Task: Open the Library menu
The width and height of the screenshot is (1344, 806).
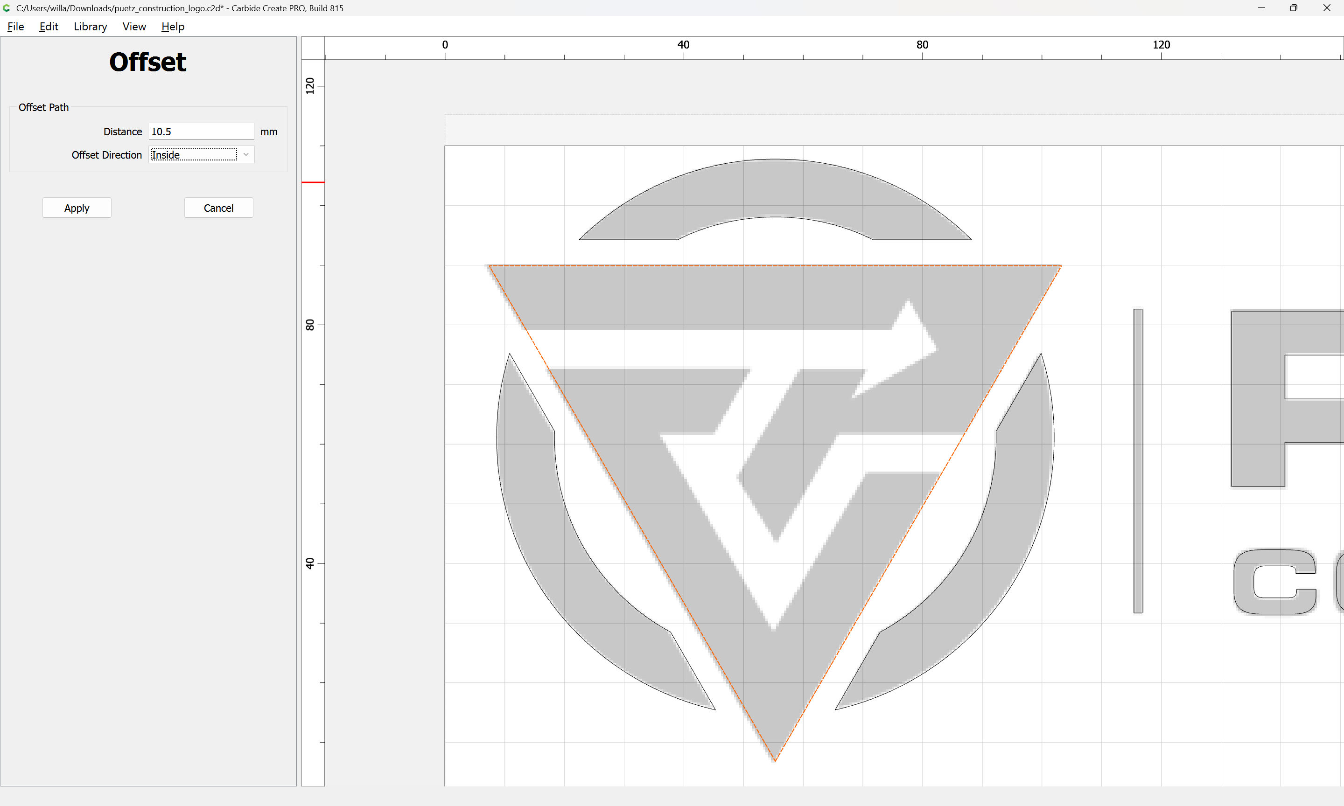Action: coord(90,27)
